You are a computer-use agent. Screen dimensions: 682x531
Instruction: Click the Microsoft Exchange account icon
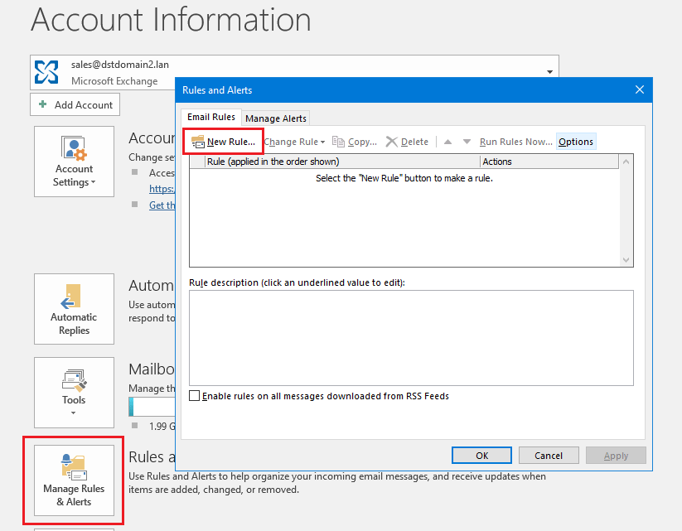tap(46, 72)
